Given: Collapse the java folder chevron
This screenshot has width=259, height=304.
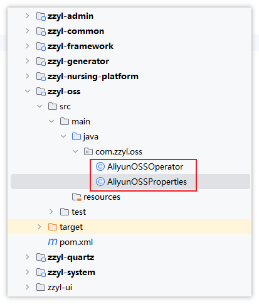Looking at the screenshot, I should point(63,136).
